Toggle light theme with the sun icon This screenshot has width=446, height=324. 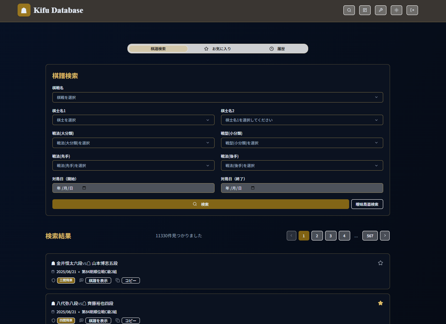(x=396, y=10)
